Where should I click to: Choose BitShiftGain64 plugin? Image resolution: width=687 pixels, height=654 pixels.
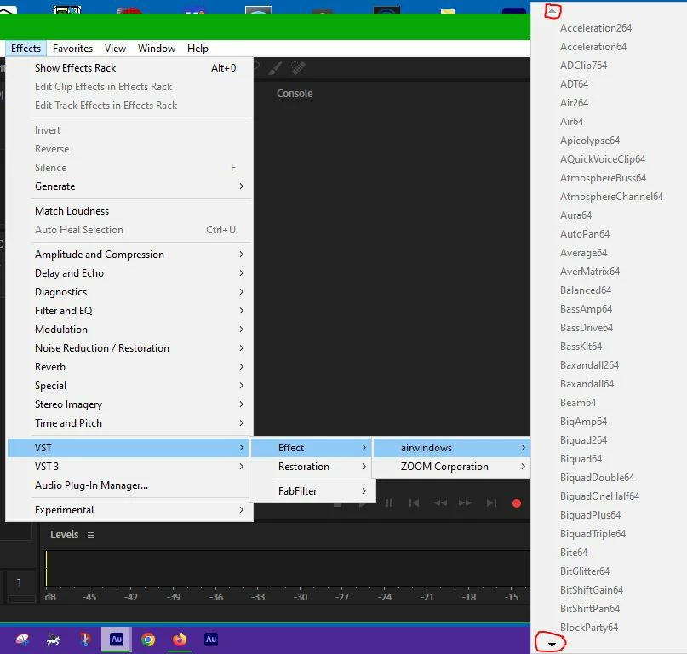(592, 590)
